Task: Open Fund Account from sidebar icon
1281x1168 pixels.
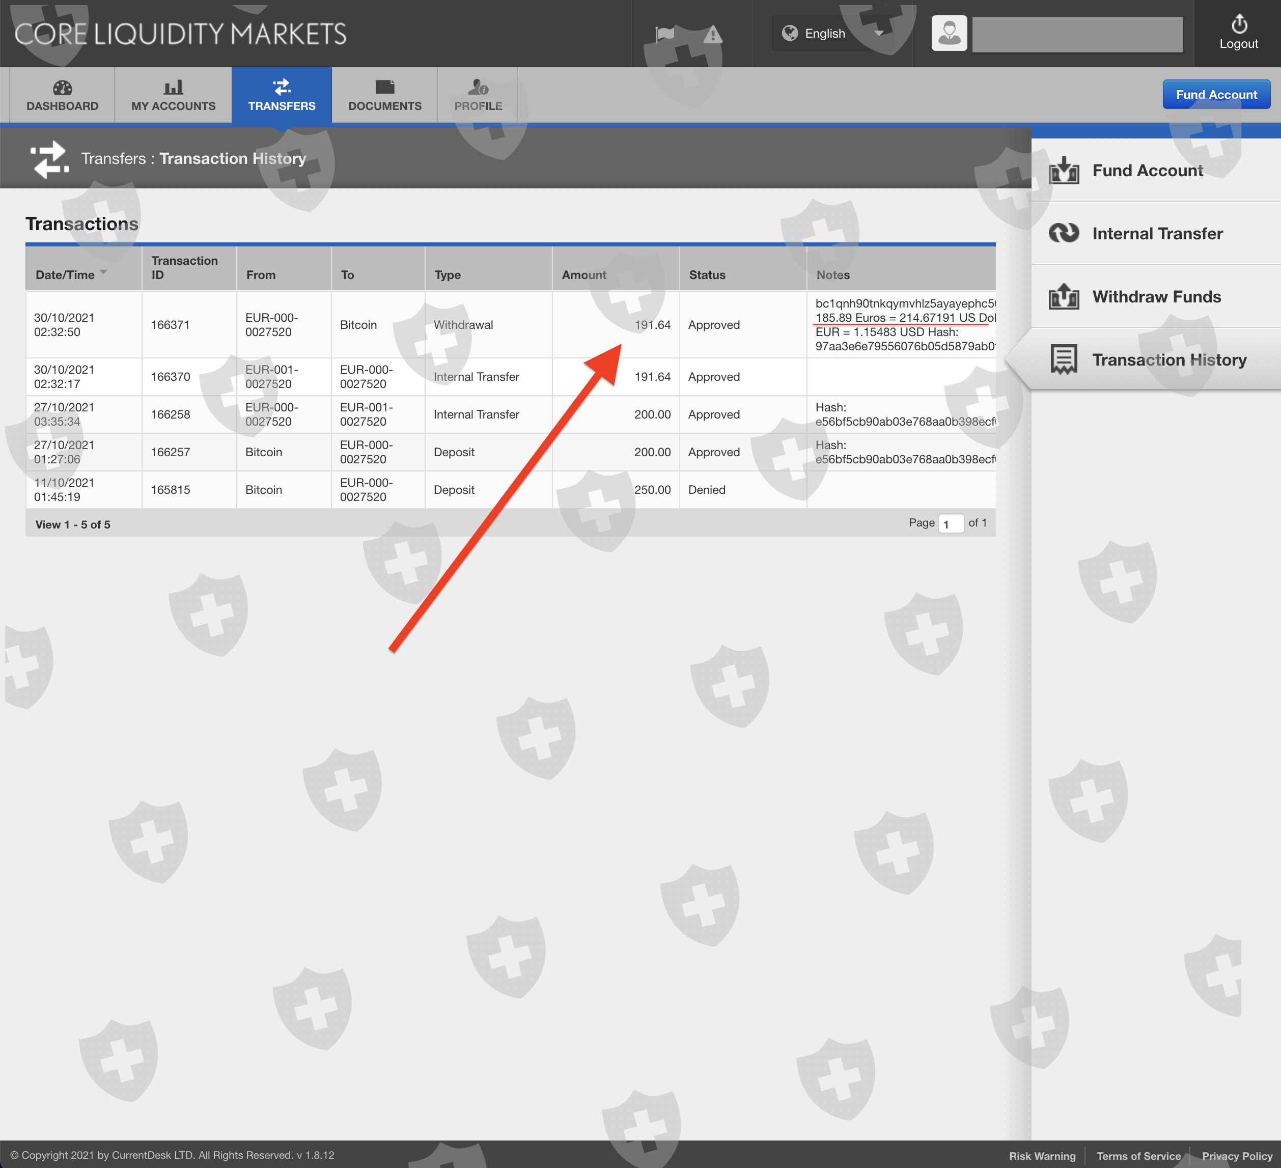Action: tap(1064, 170)
